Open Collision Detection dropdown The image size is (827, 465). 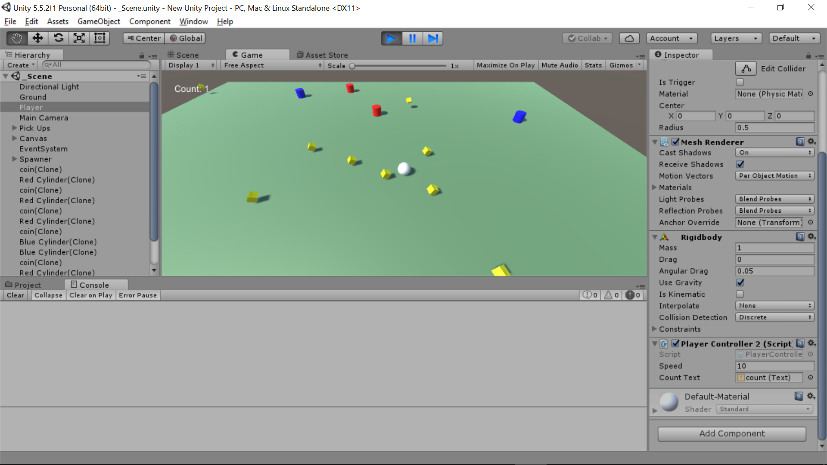coord(774,317)
